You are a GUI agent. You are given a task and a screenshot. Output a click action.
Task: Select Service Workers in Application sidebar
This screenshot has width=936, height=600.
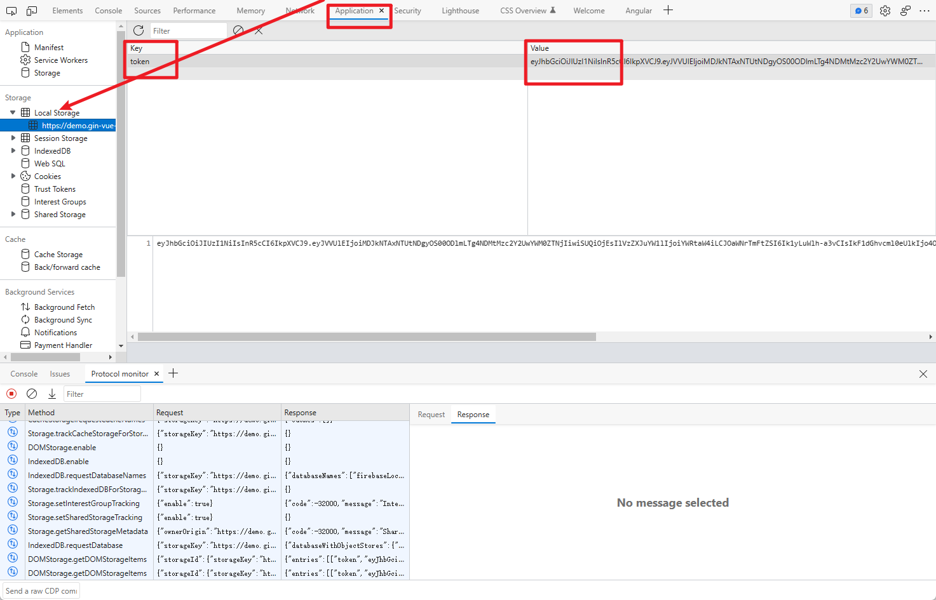click(x=61, y=60)
